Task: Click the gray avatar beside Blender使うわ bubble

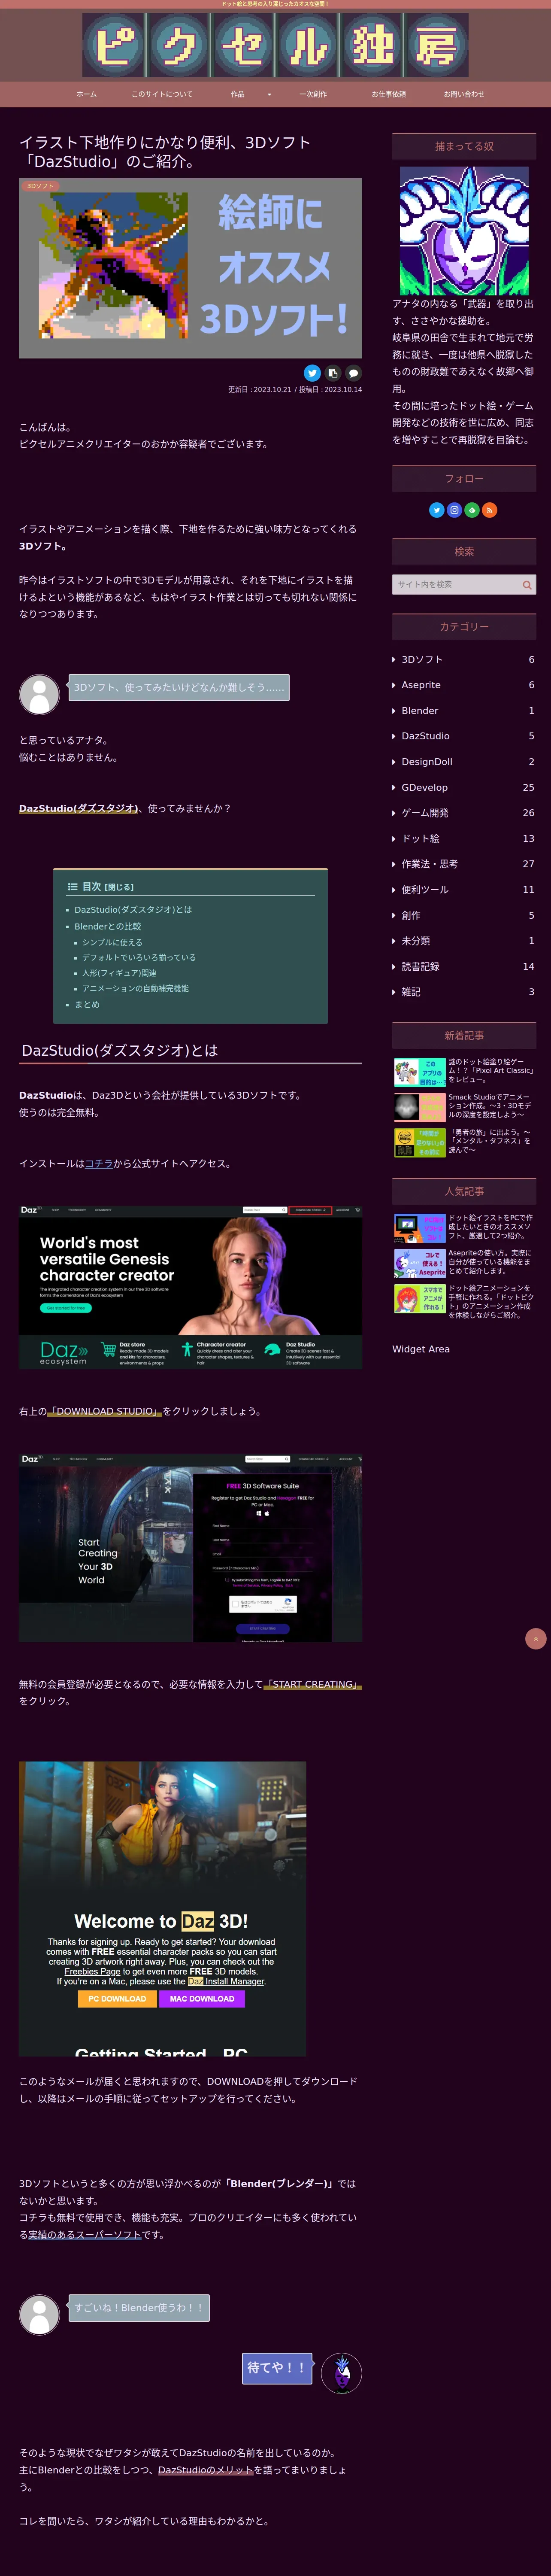Action: (40, 2315)
